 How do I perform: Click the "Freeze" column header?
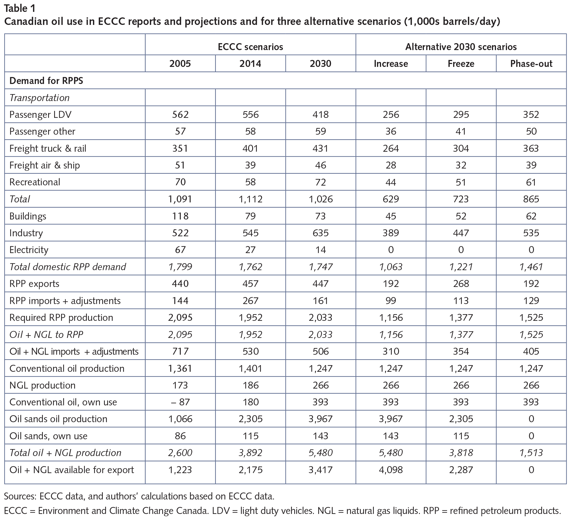[x=461, y=64]
